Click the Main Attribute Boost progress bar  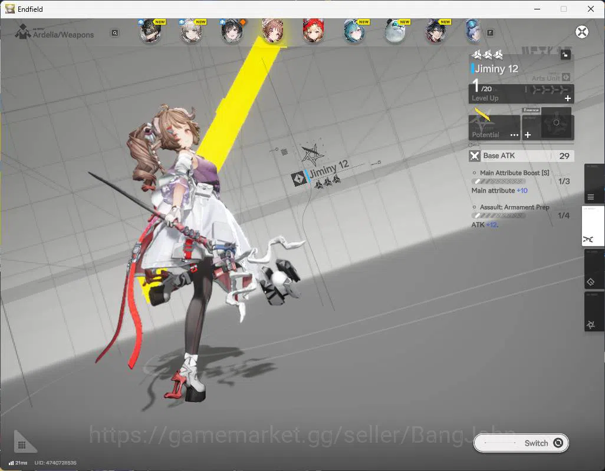click(498, 181)
